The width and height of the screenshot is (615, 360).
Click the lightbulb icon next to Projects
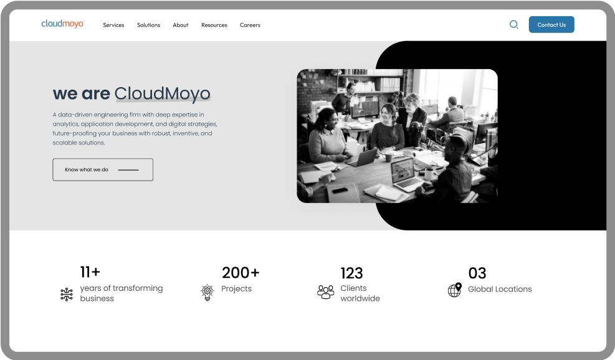tap(207, 293)
